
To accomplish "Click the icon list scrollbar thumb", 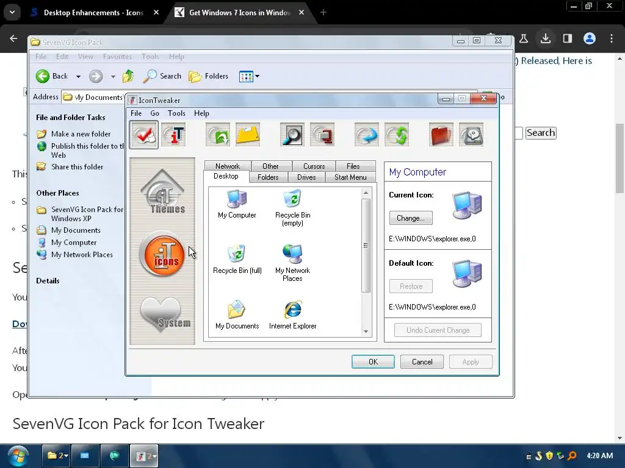I will [x=366, y=245].
